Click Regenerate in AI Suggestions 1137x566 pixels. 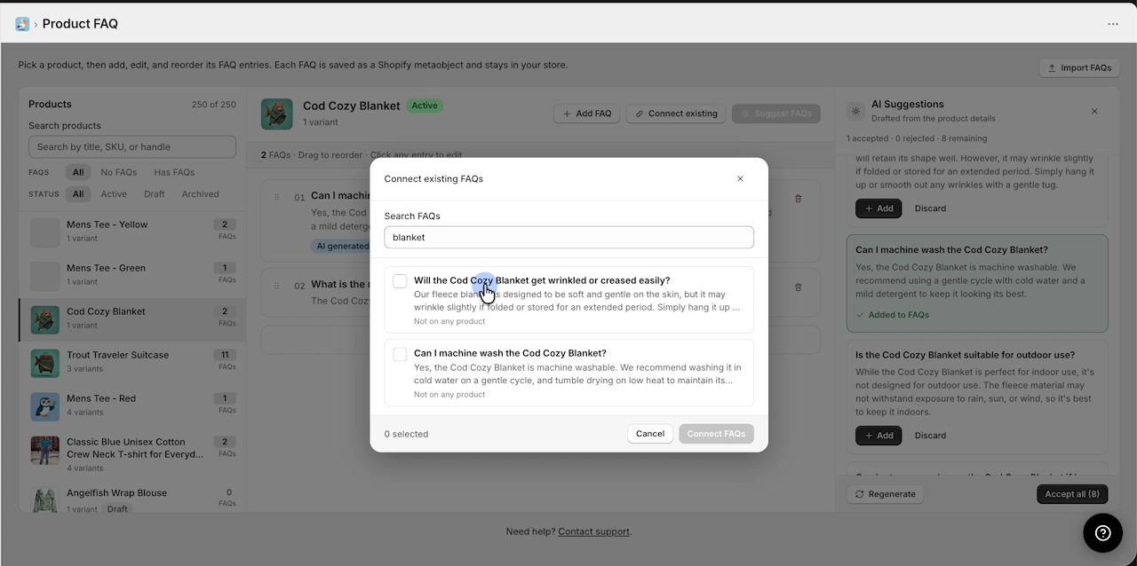click(x=886, y=494)
